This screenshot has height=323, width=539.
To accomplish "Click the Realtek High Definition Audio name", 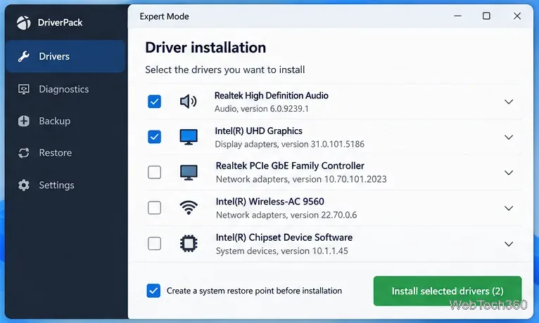I will 271,95.
